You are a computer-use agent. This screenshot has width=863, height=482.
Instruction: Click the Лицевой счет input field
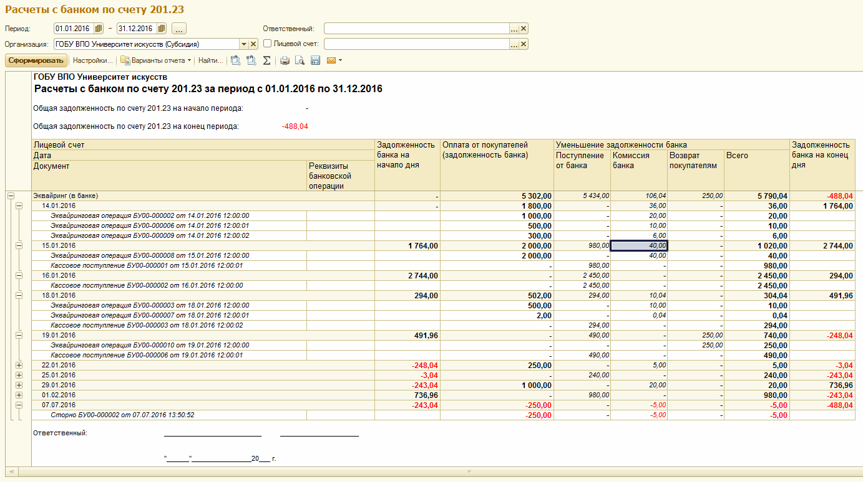(416, 44)
